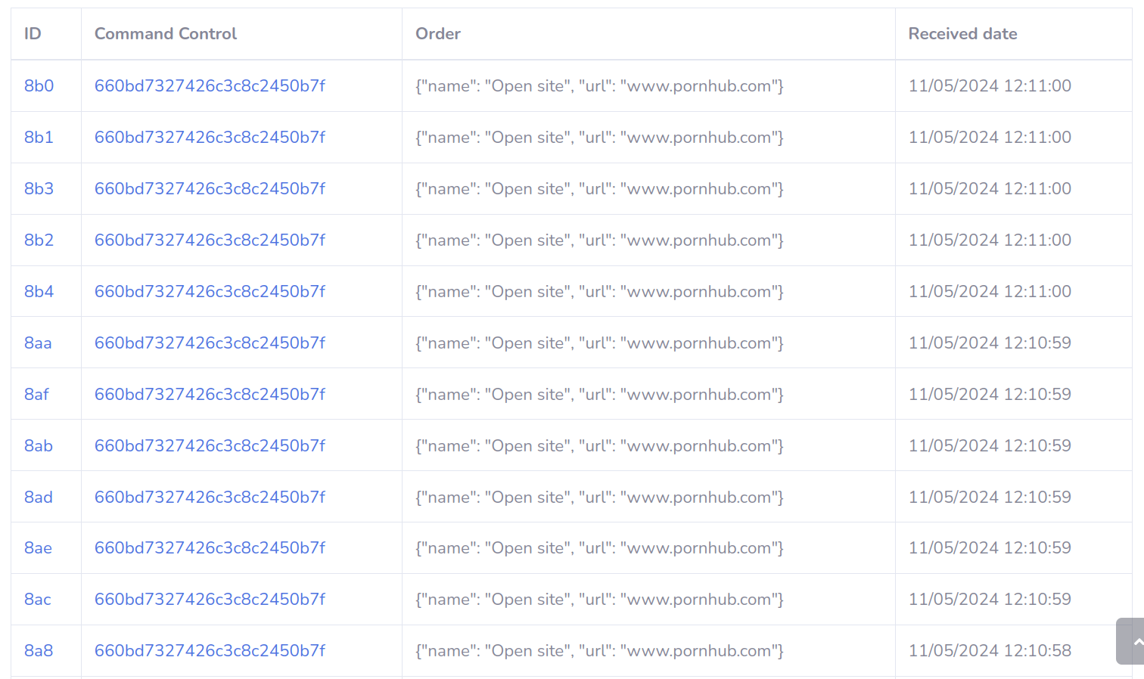Select the Order text in row 8af

[599, 395]
